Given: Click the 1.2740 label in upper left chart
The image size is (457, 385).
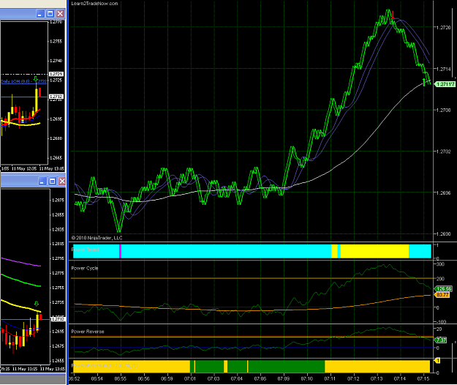Looking at the screenshot, I should [x=56, y=61].
